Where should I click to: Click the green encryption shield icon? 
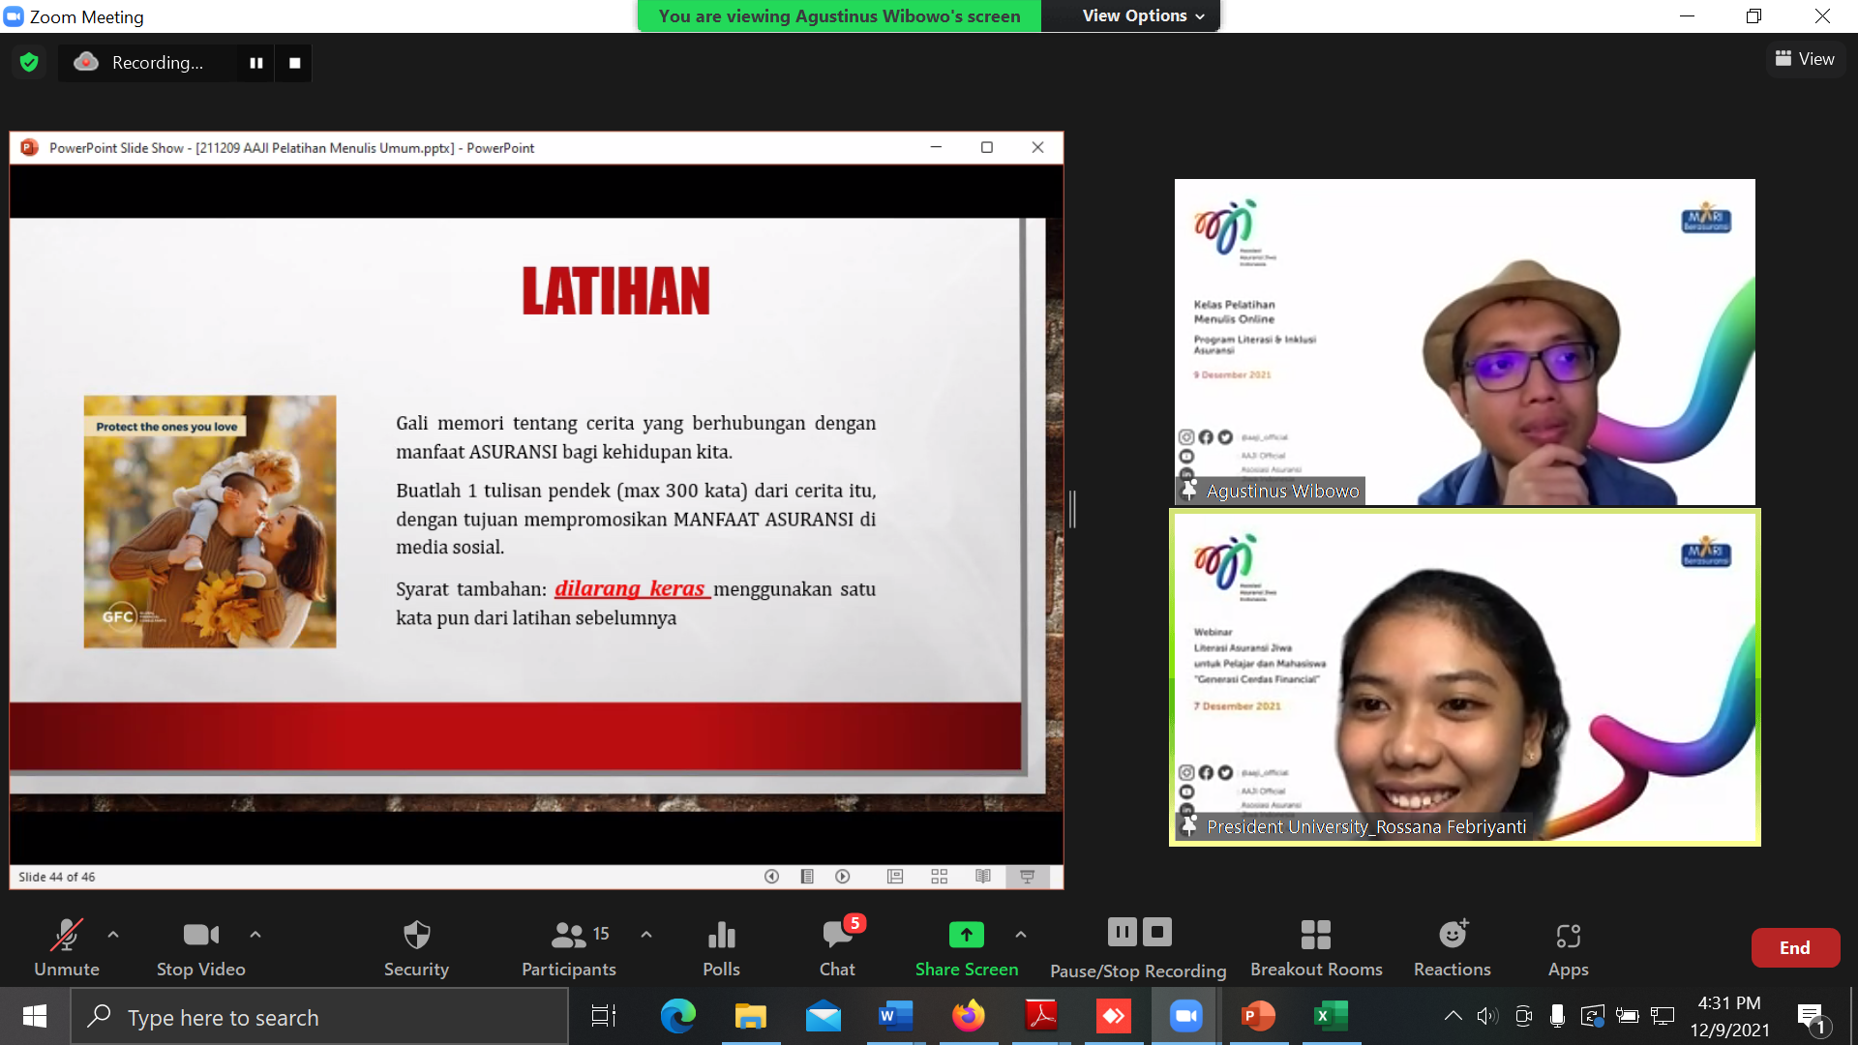coord(29,63)
